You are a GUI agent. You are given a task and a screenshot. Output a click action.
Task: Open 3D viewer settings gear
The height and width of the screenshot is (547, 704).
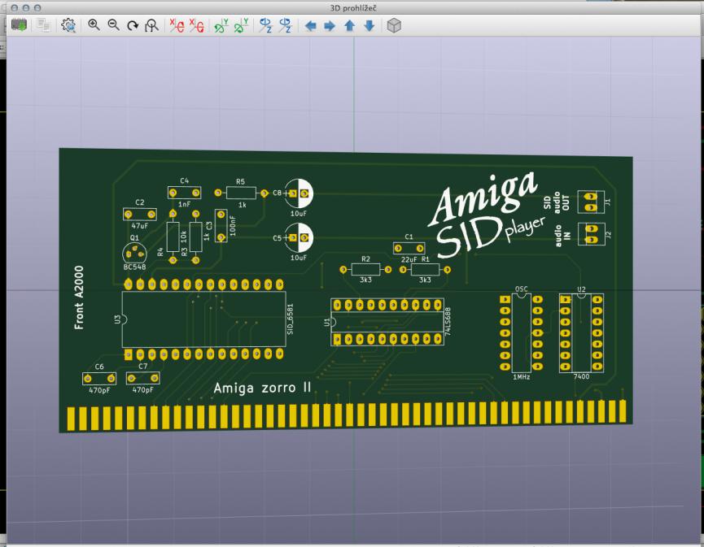(68, 26)
